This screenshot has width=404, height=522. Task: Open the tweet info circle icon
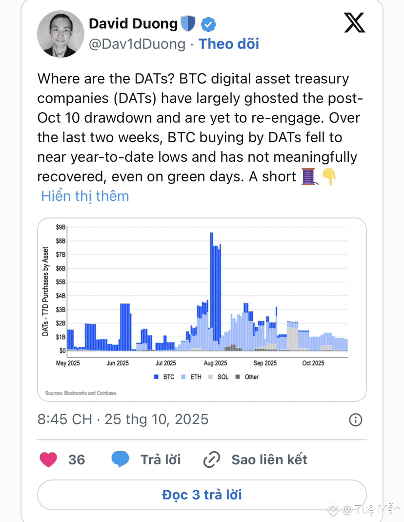pos(356,419)
